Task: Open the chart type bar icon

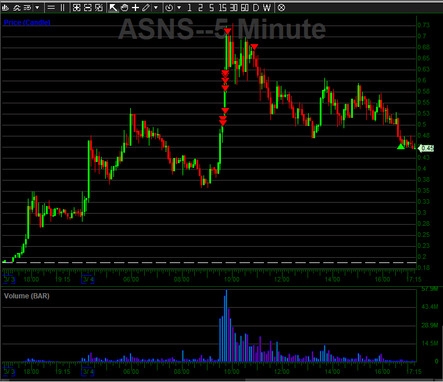Action: coord(5,8)
